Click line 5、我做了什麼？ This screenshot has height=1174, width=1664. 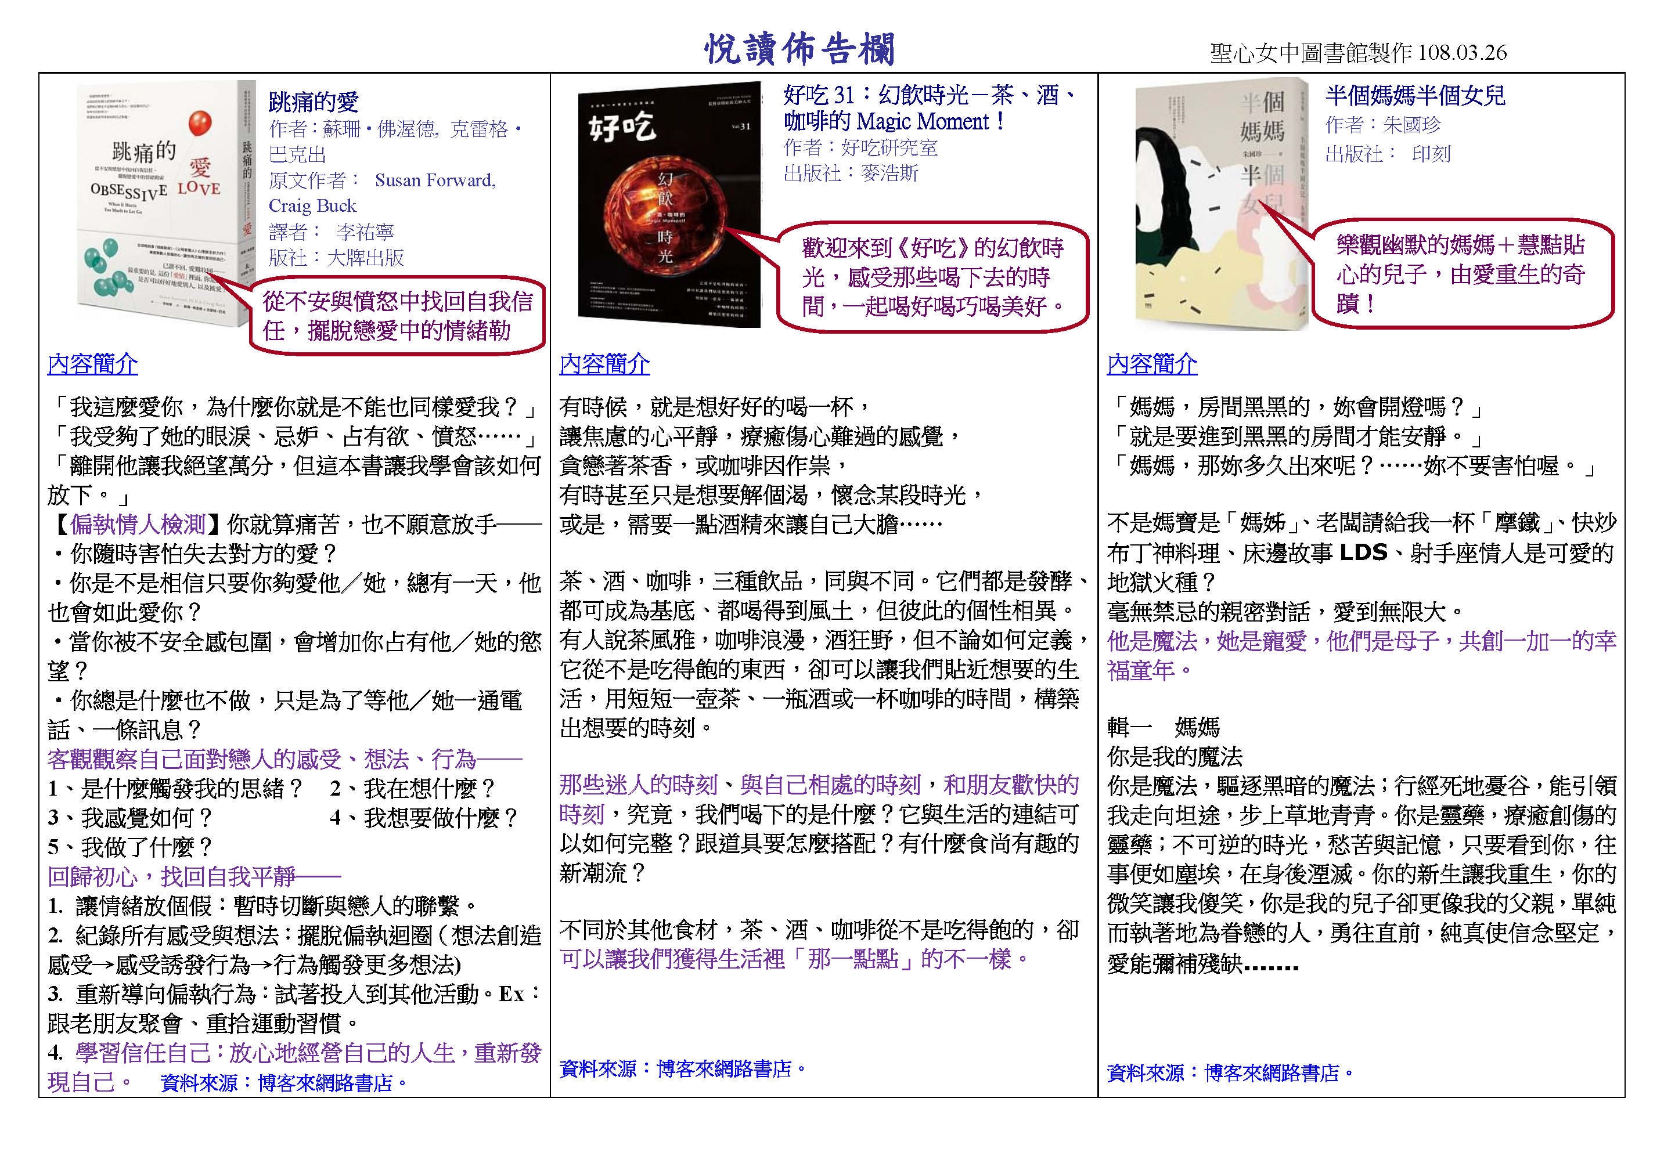[x=131, y=847]
